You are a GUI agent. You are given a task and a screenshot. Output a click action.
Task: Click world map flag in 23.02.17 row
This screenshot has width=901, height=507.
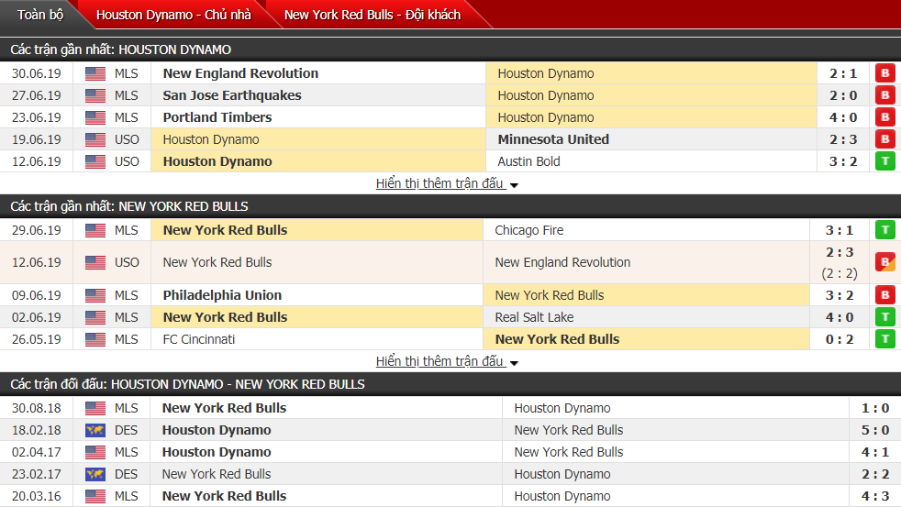tap(95, 474)
